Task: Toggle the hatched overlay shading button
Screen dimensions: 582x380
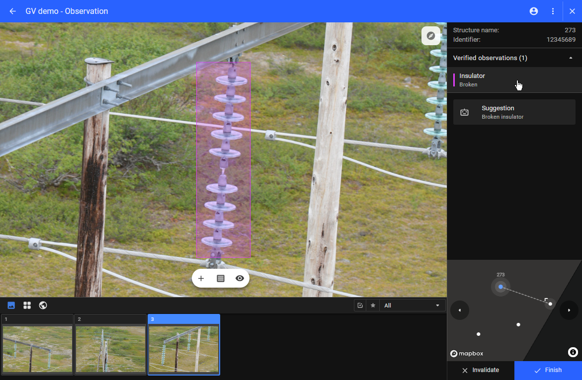Action: click(x=221, y=278)
